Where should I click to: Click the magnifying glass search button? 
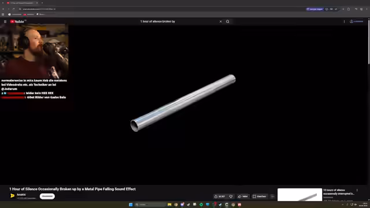click(x=227, y=21)
